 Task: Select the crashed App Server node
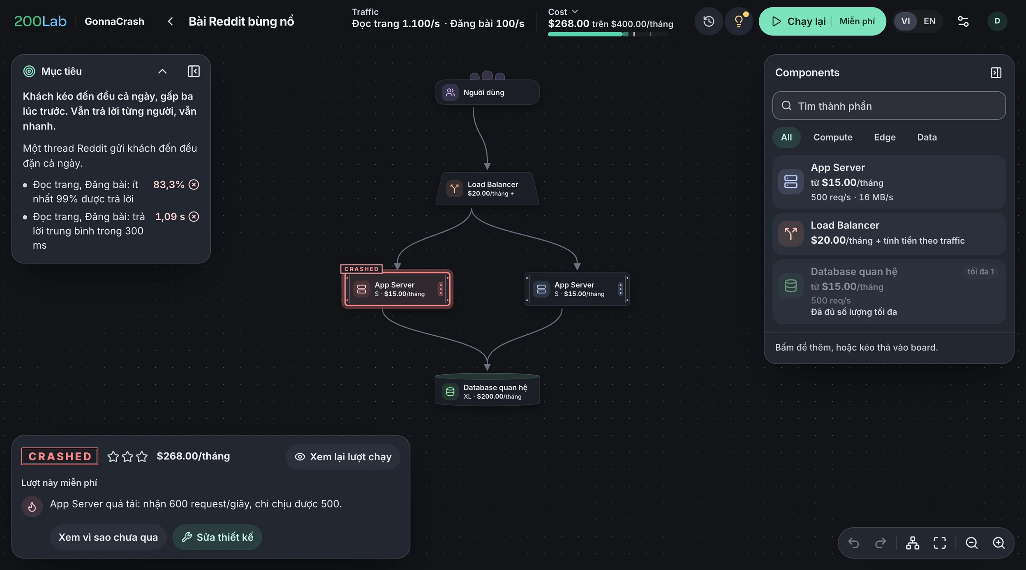(x=397, y=289)
